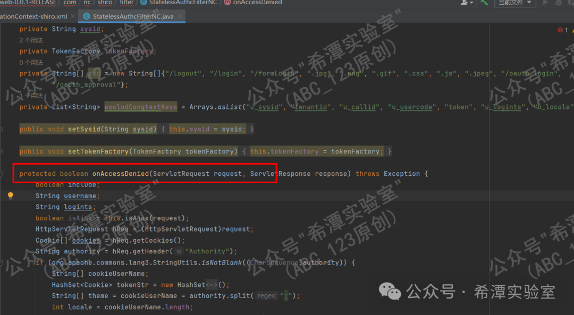Click the StatelessAuthcFilterNC breadcrumb
The height and width of the screenshot is (315, 574).
click(183, 3)
